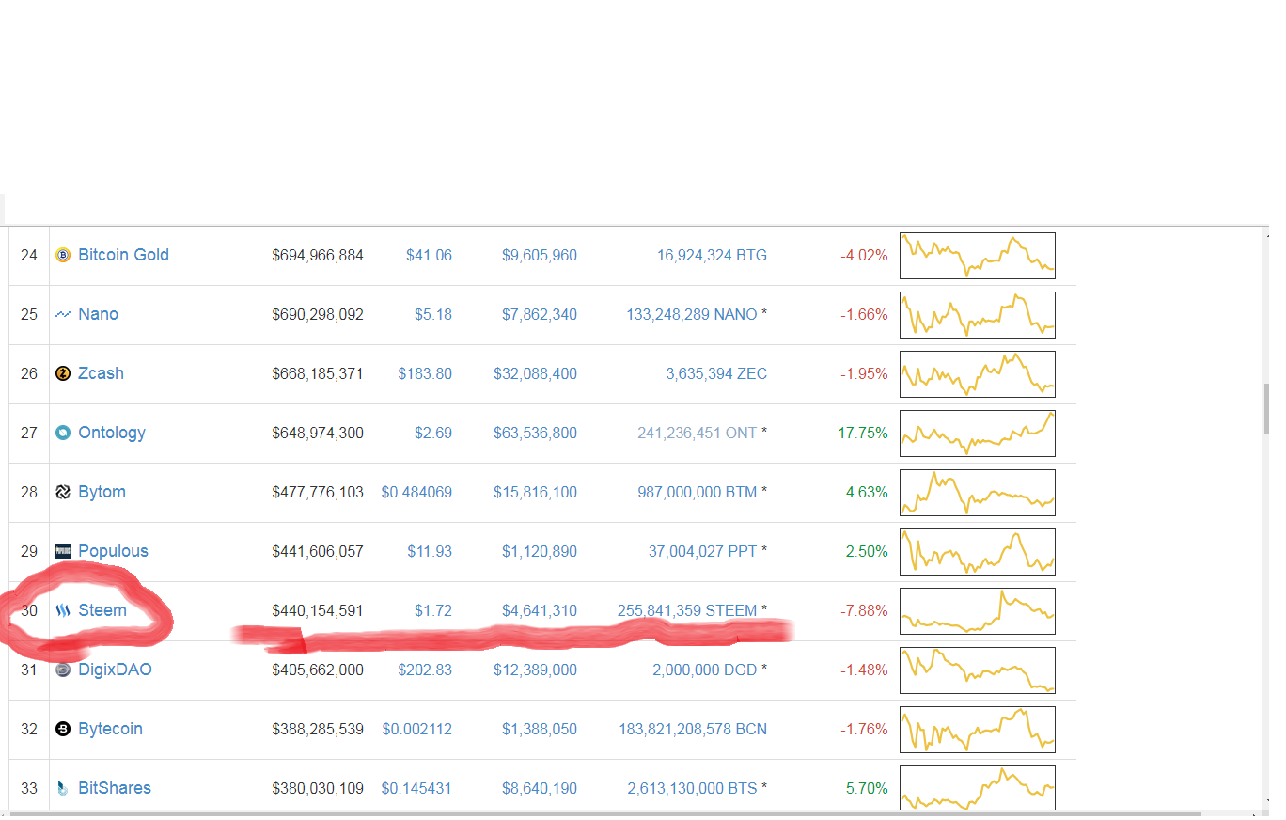Open the Bytom coin link
The image size is (1286, 820).
click(102, 492)
